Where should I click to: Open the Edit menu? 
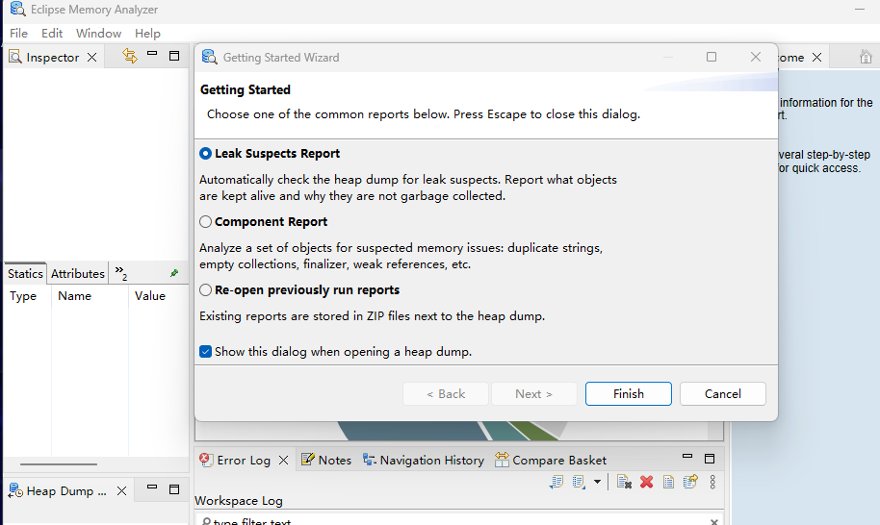[x=52, y=34]
